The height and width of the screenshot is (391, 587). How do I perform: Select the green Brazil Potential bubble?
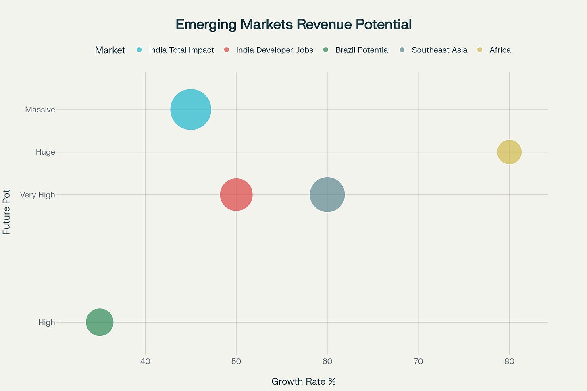coord(99,322)
